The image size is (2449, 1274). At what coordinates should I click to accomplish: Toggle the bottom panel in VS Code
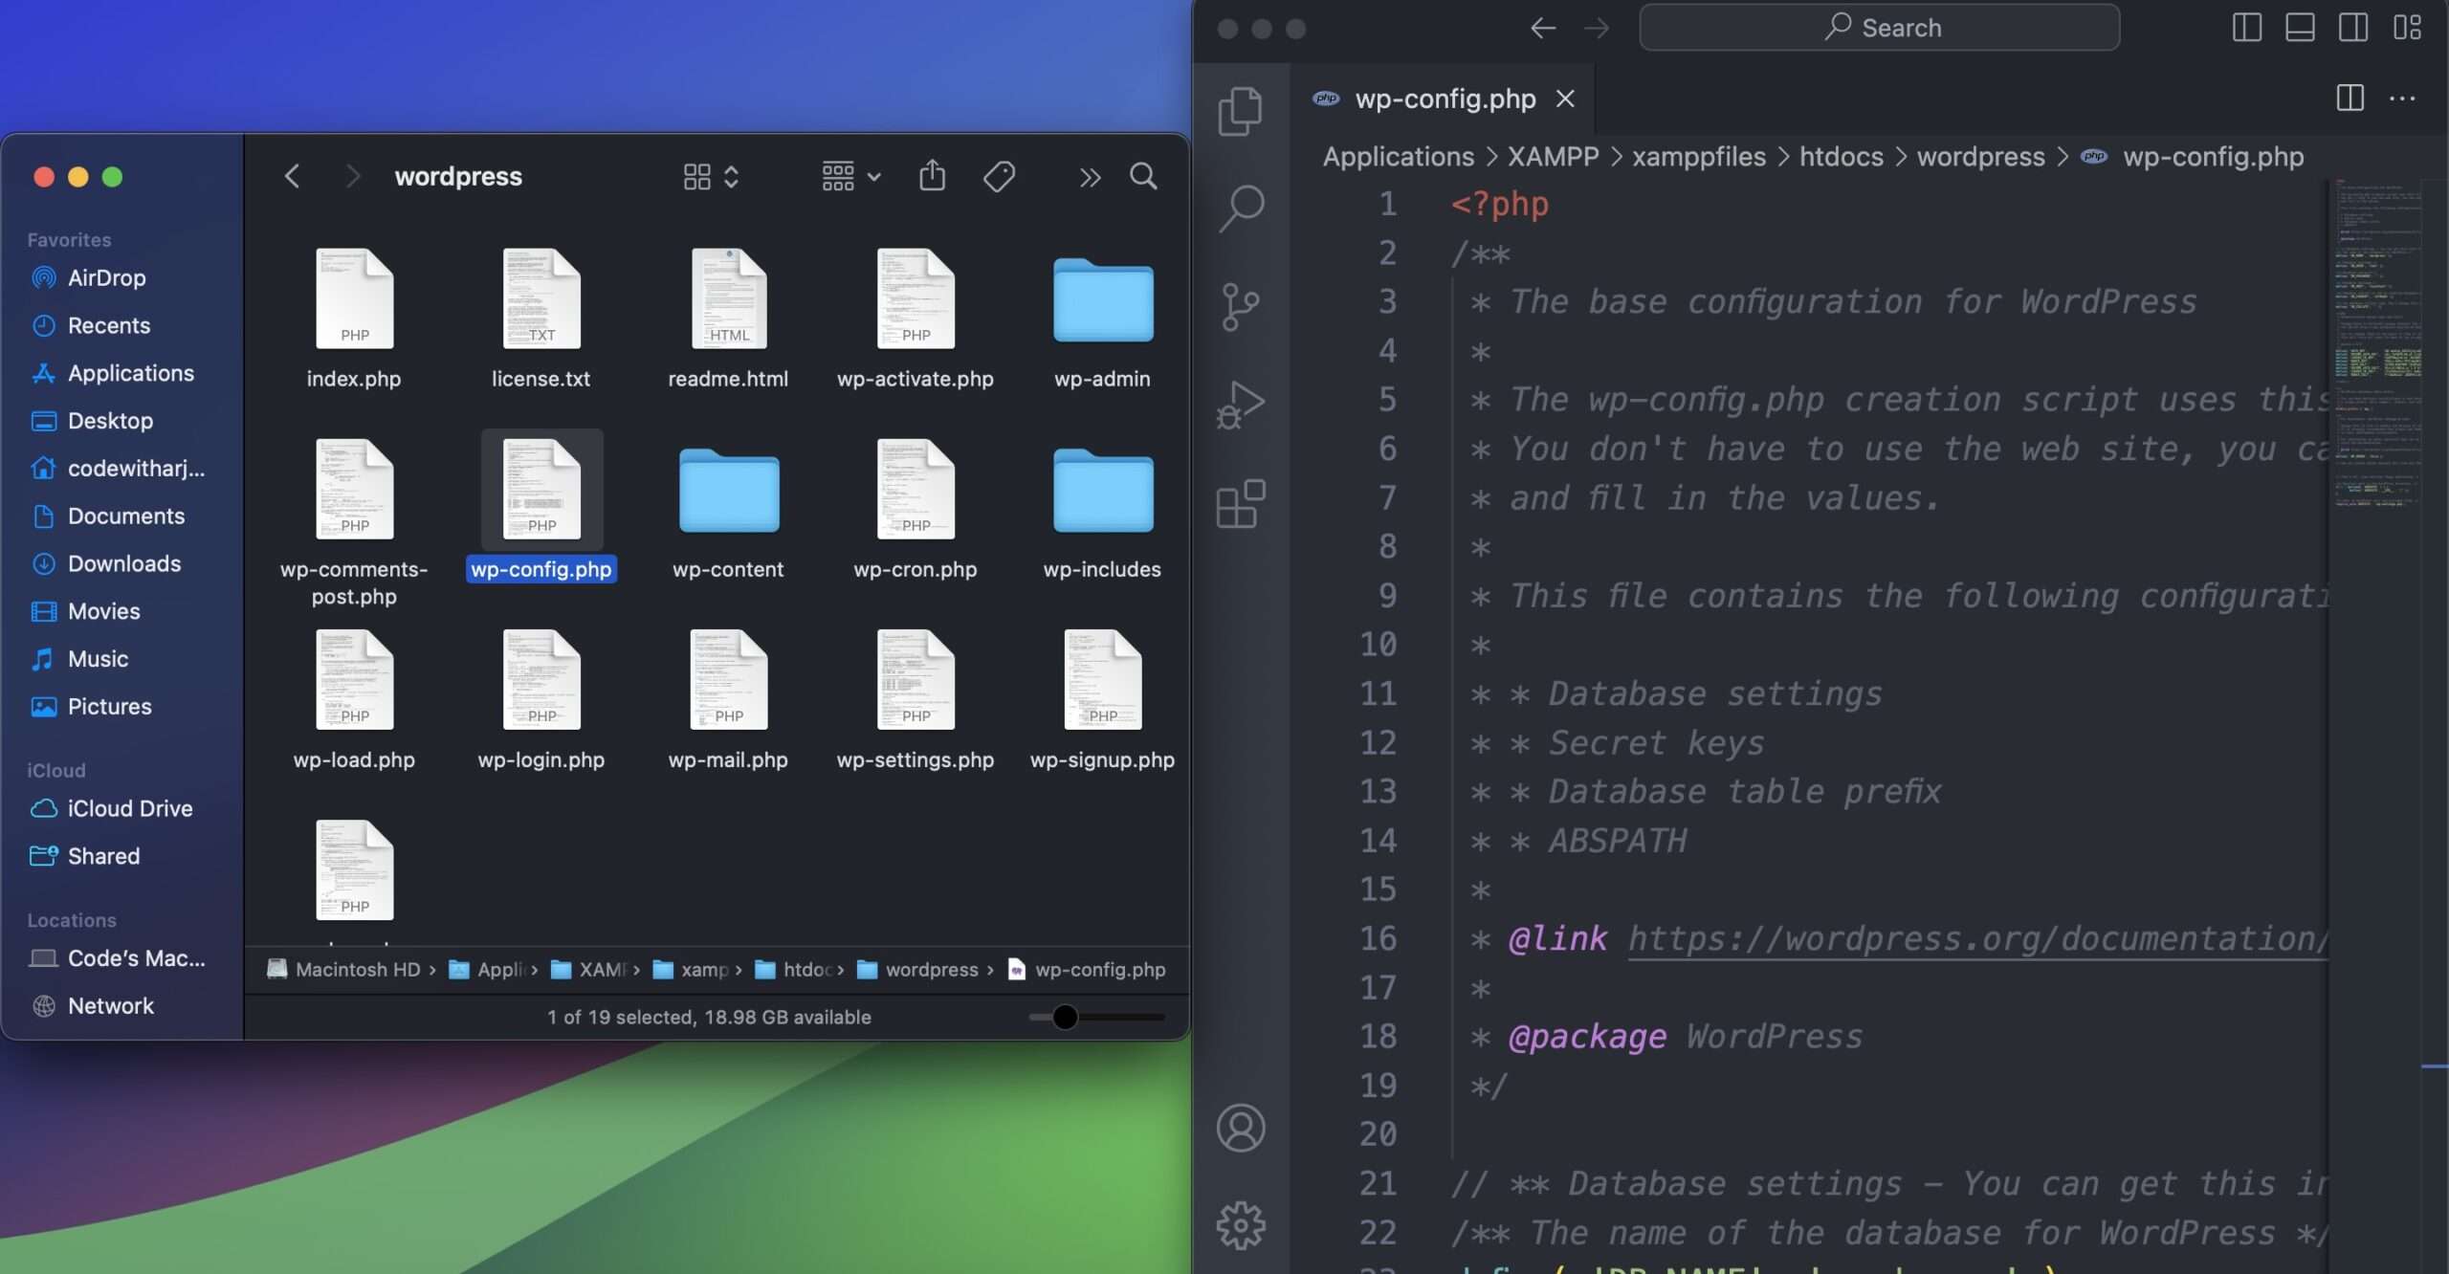pyautogui.click(x=2300, y=28)
